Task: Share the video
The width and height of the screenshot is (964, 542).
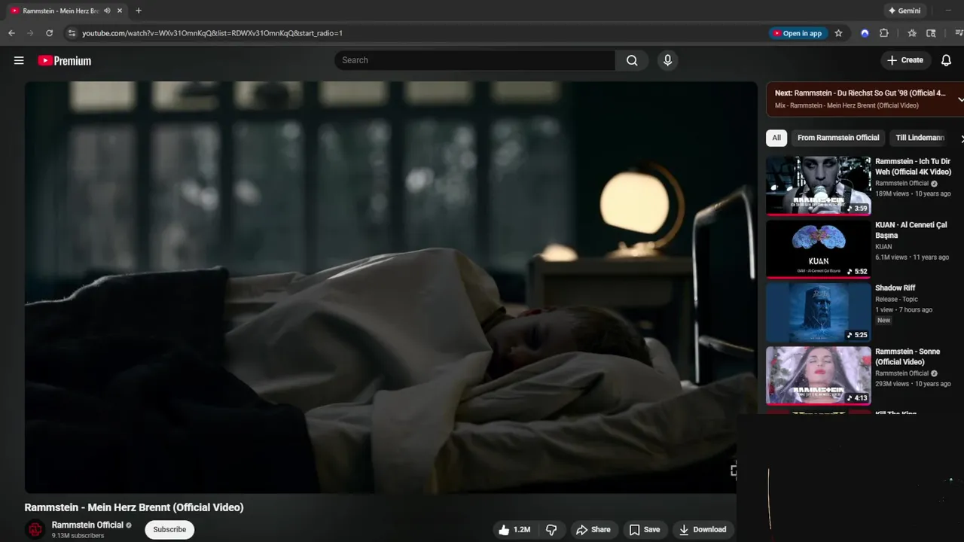Action: pyautogui.click(x=593, y=530)
